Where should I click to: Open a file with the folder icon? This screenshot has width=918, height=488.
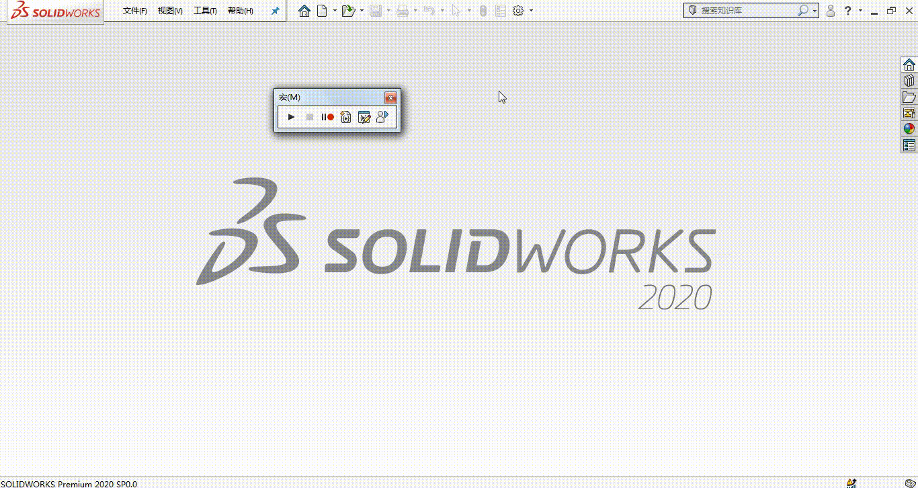tap(348, 11)
